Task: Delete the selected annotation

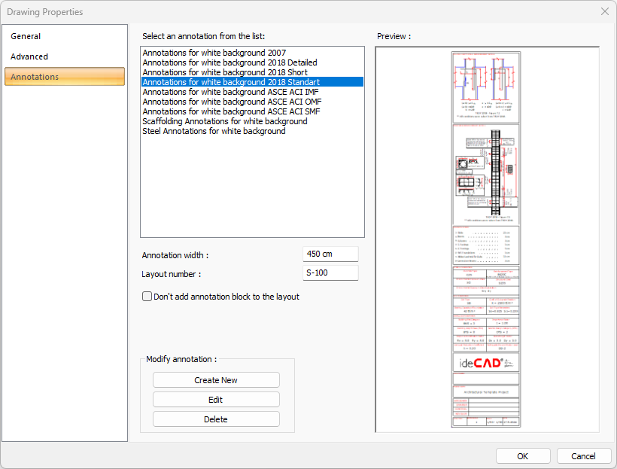Action: pos(216,419)
